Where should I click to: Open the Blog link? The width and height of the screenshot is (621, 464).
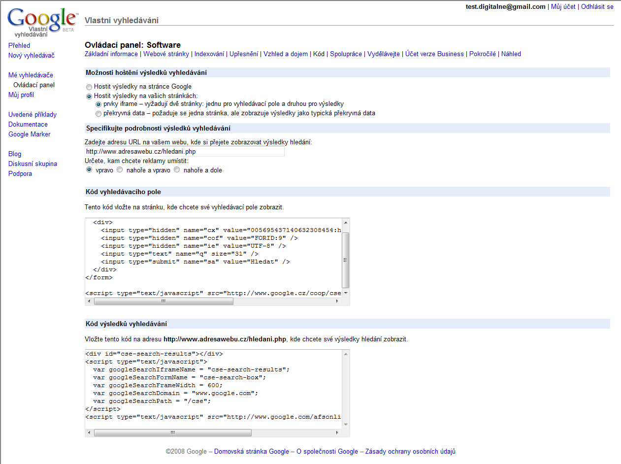(x=15, y=154)
